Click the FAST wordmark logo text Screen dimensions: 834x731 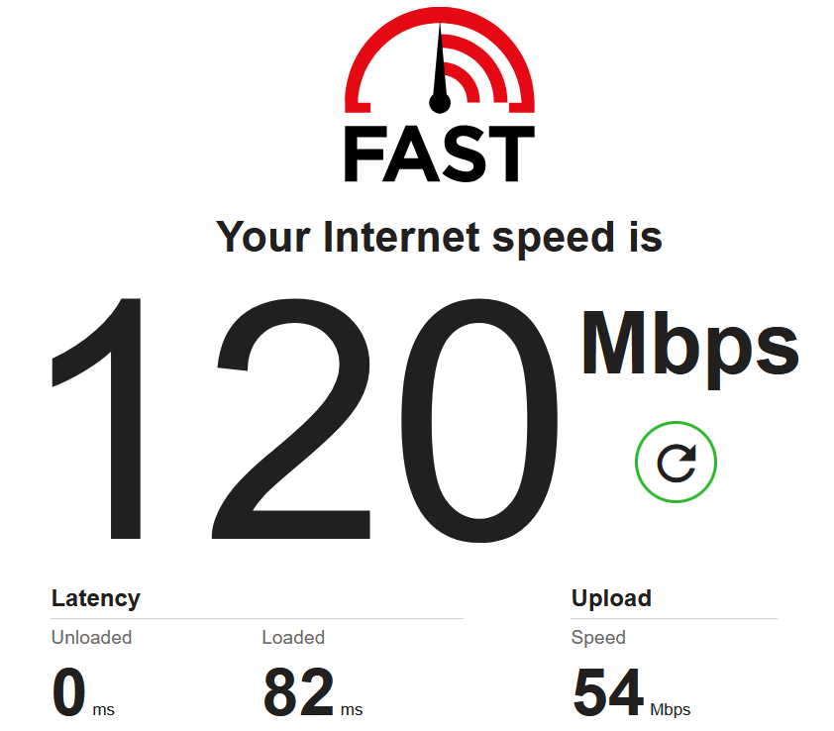(440, 155)
